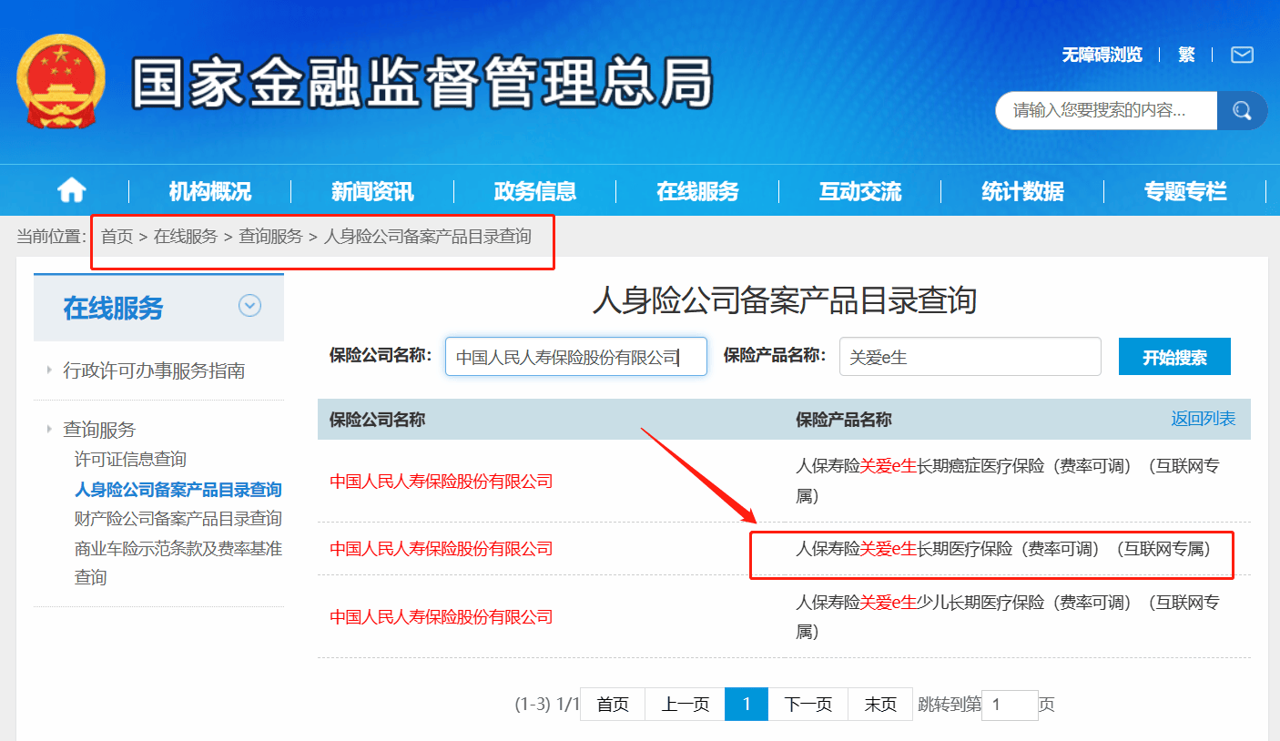The image size is (1280, 741).
Task: Expand 行政许可办事服务指南 triangle arrow
Action: [x=48, y=370]
